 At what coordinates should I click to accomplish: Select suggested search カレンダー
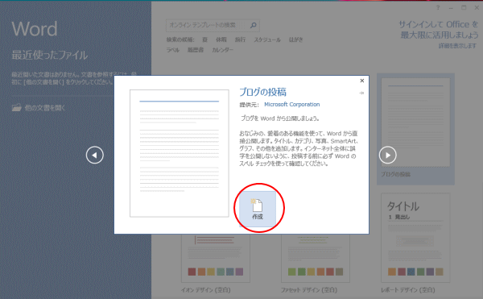pos(222,50)
